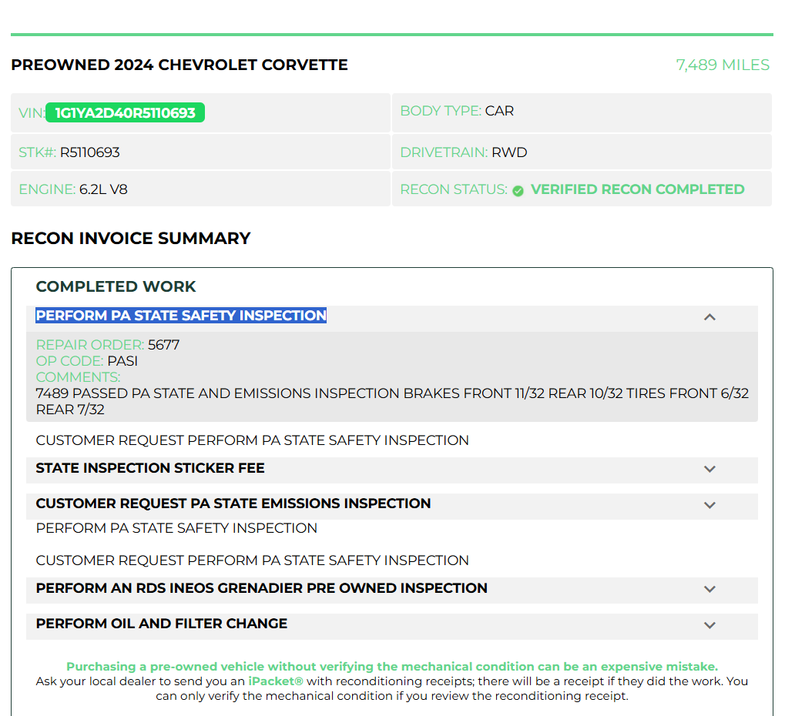Expand State Inspection Sticker Fee chevron arrow
The image size is (785, 716).
[x=710, y=469]
